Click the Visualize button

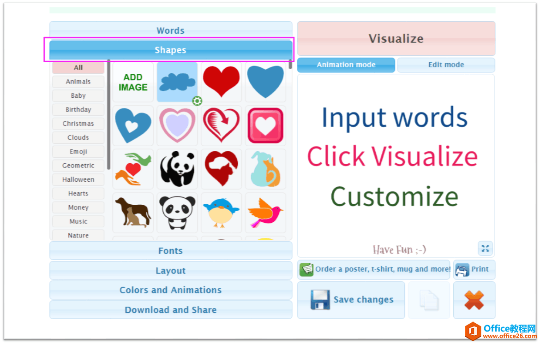point(396,39)
